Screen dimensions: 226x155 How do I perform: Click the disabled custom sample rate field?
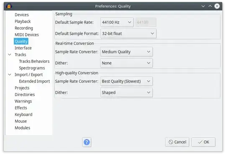click(x=146, y=22)
